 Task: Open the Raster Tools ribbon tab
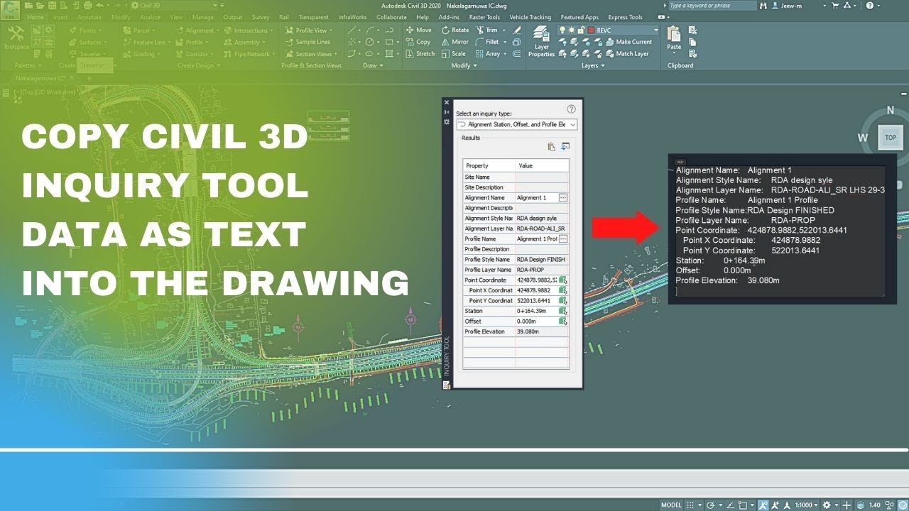coord(484,17)
